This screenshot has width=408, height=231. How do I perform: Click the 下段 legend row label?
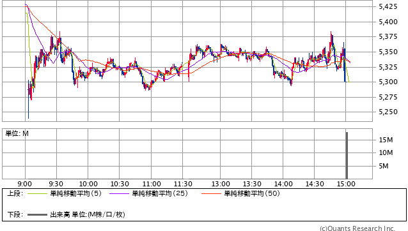(15, 214)
